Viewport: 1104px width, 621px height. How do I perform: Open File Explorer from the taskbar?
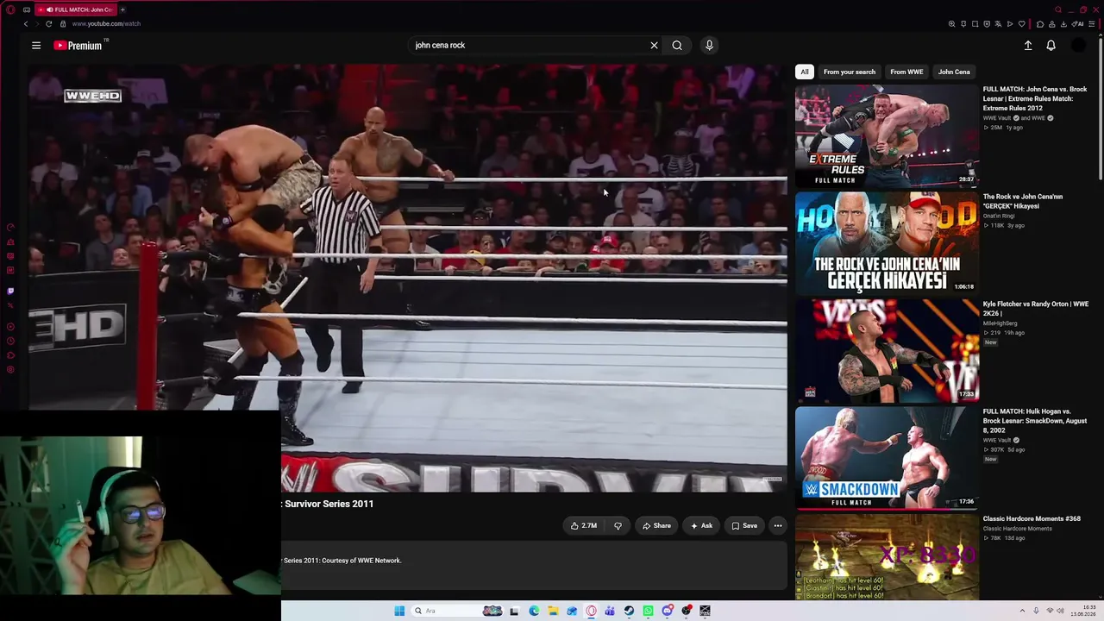tap(553, 611)
